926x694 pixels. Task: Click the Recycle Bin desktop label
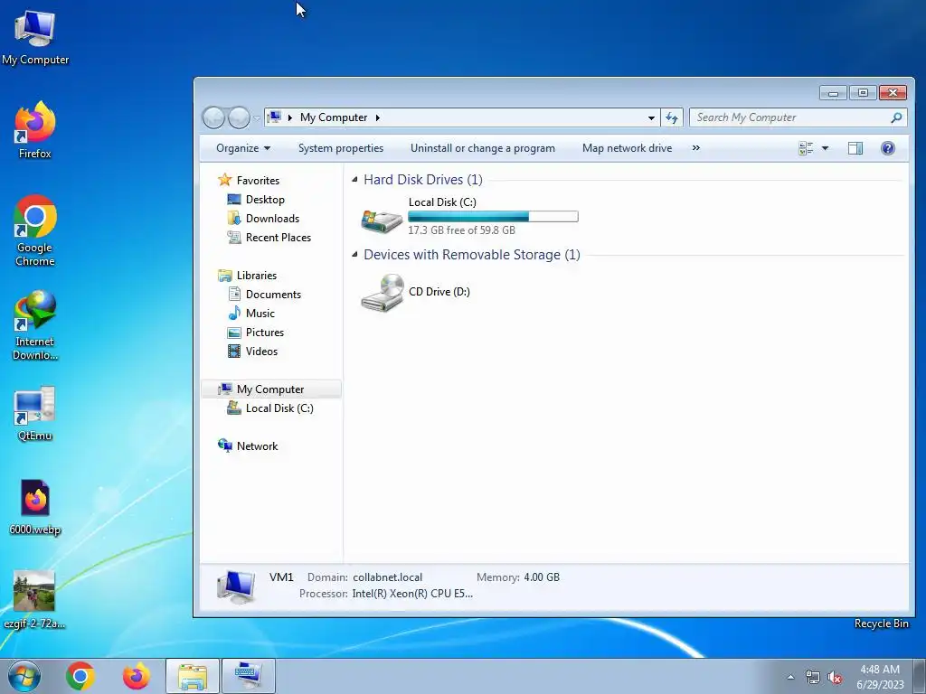(x=881, y=624)
